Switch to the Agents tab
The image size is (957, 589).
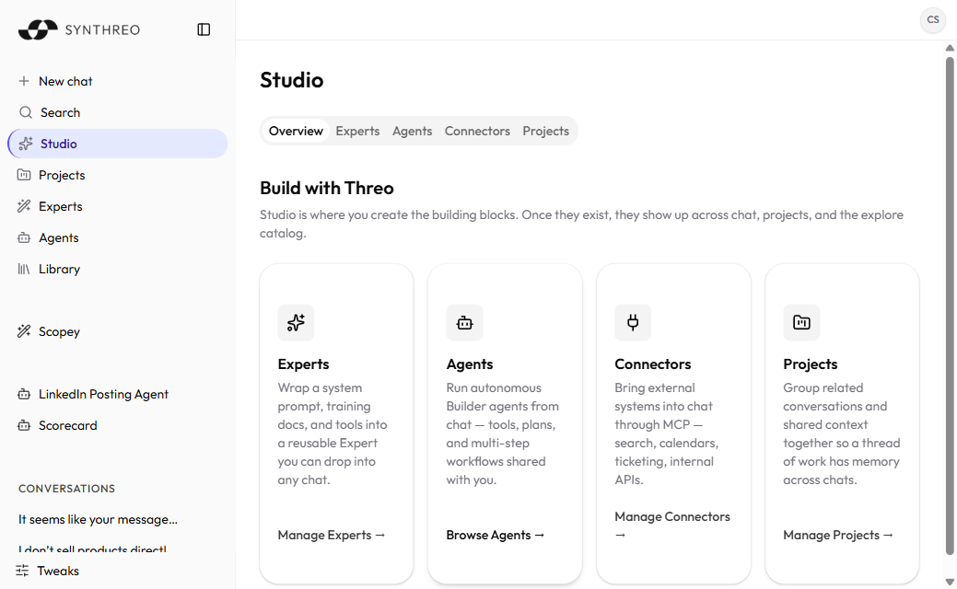[412, 131]
